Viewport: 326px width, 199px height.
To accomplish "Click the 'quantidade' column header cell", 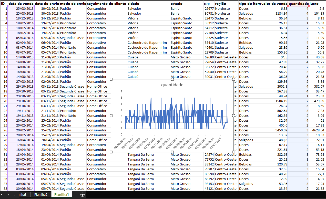I will click(x=298, y=4).
